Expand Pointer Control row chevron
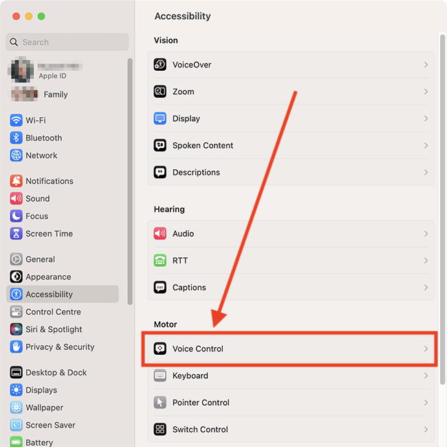 pyautogui.click(x=426, y=402)
